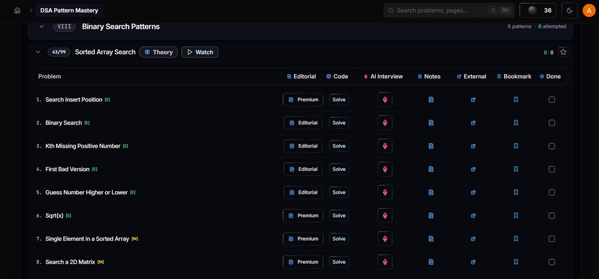Bookmark Search a 2D Matrix
599x279 pixels.
pyautogui.click(x=516, y=262)
